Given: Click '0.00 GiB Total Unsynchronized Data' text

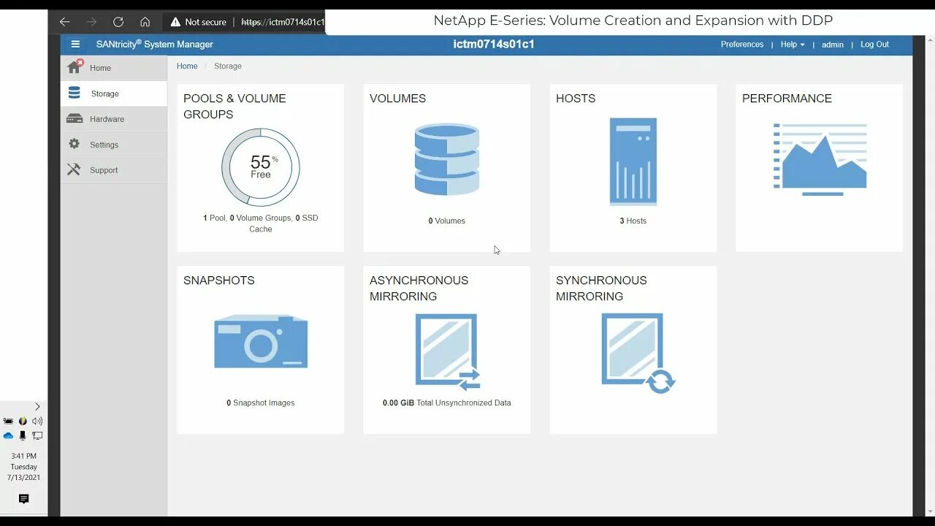Looking at the screenshot, I should pos(447,403).
